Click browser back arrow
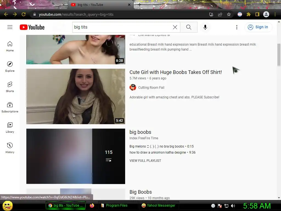 6,14
